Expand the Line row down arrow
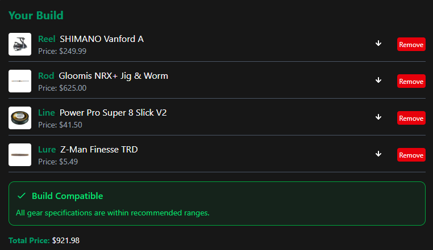This screenshot has height=250, width=433. pos(378,117)
